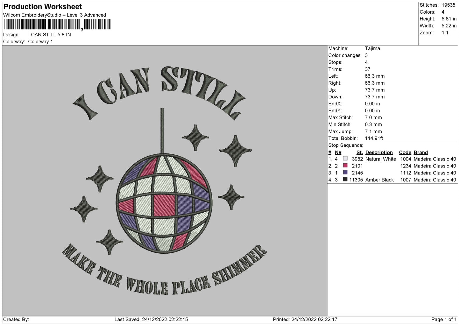Click code 1112 in stop sequence
460x325 pixels.
point(406,173)
